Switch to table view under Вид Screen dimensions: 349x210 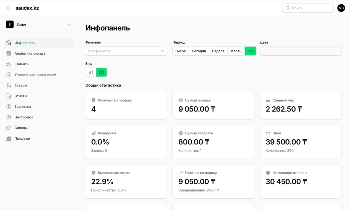101,72
